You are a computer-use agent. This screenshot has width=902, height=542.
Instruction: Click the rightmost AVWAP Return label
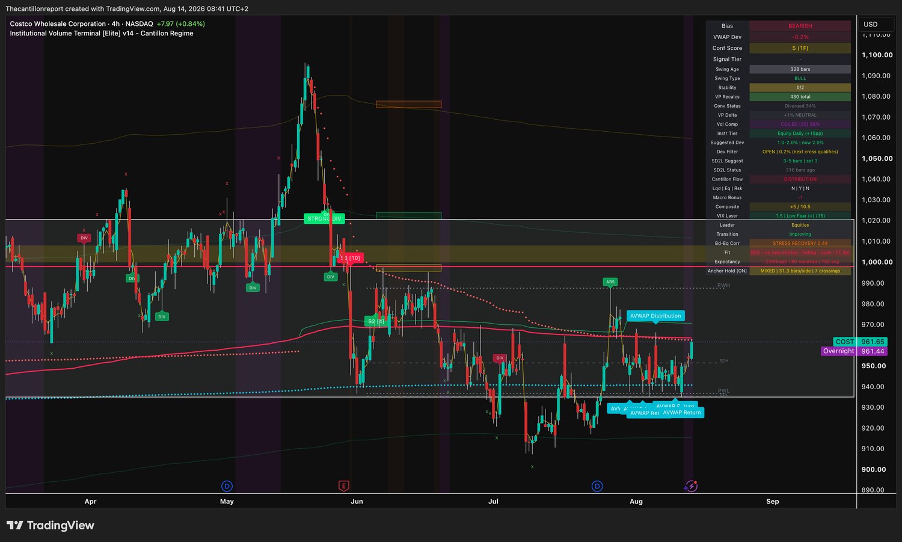(682, 413)
